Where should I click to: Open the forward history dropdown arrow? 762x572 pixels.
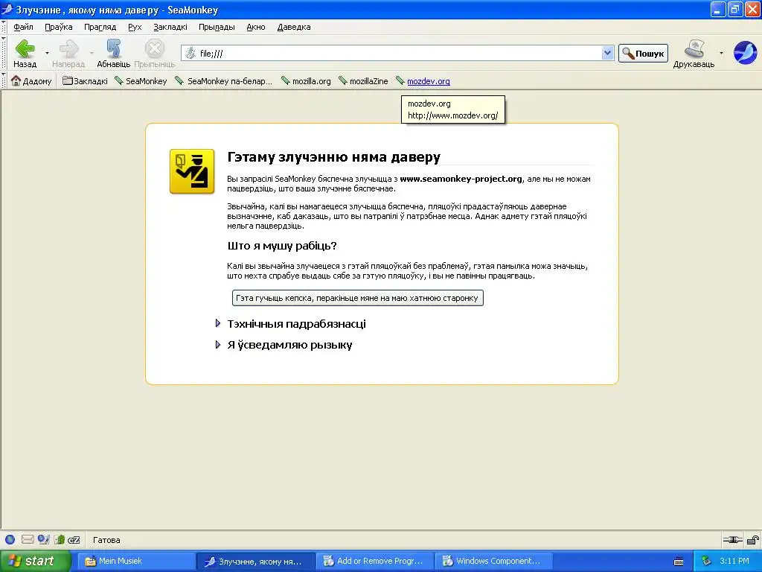(x=92, y=53)
